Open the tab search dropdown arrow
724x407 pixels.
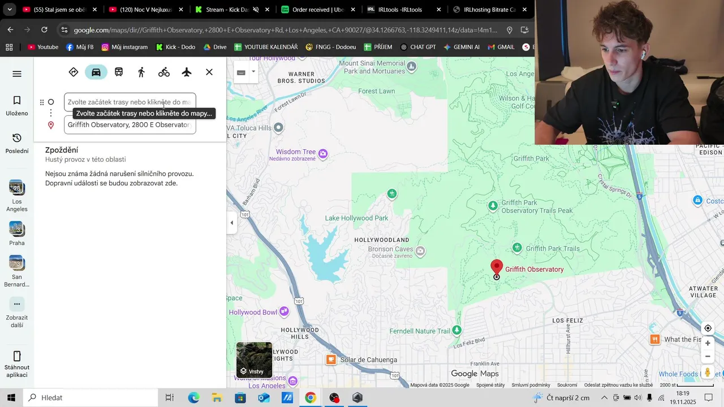pyautogui.click(x=10, y=10)
